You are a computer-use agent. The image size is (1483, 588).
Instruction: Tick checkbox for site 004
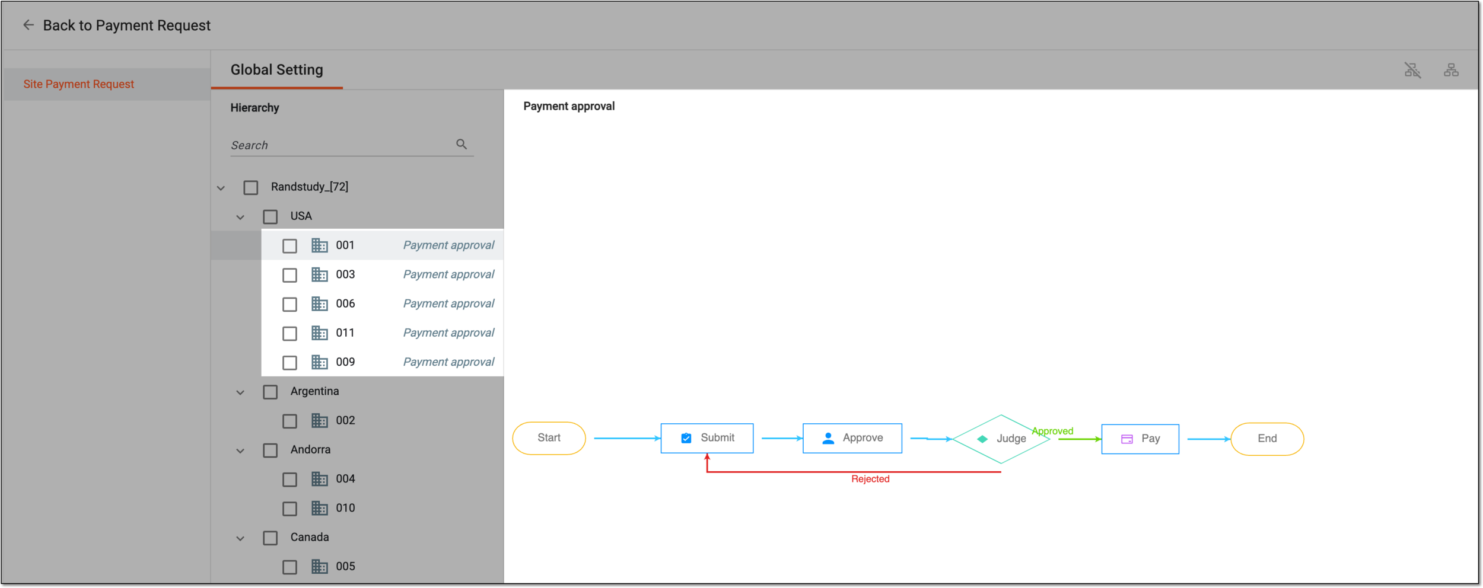(289, 480)
